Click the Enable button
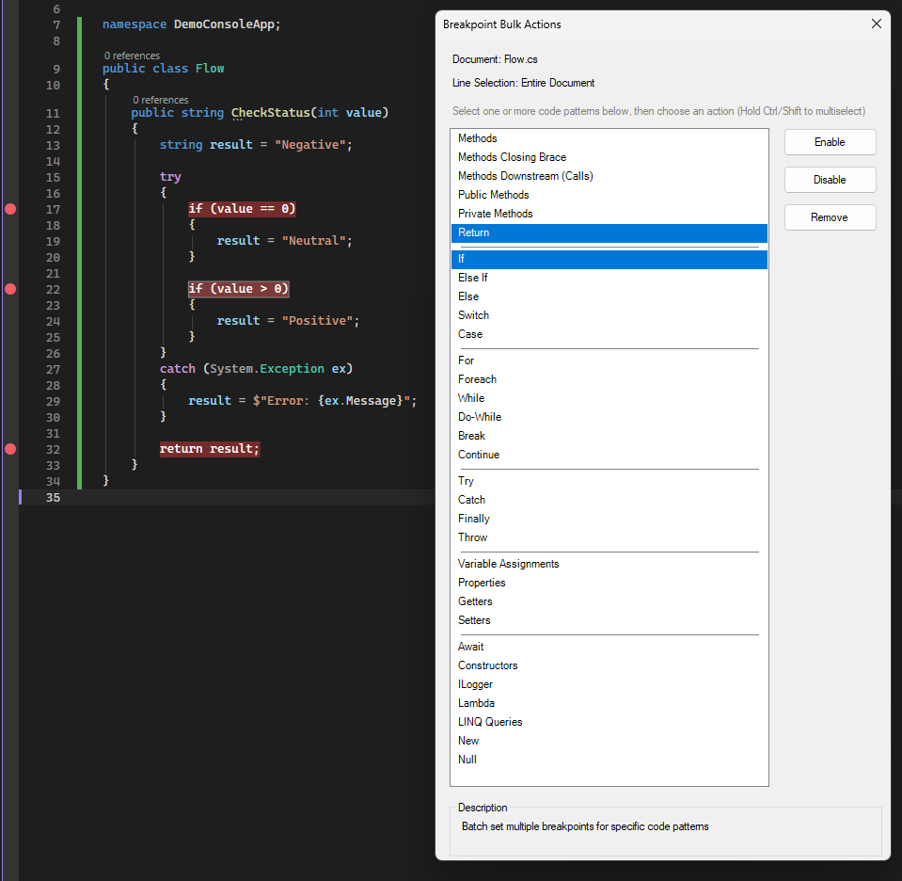902x881 pixels. tap(830, 142)
